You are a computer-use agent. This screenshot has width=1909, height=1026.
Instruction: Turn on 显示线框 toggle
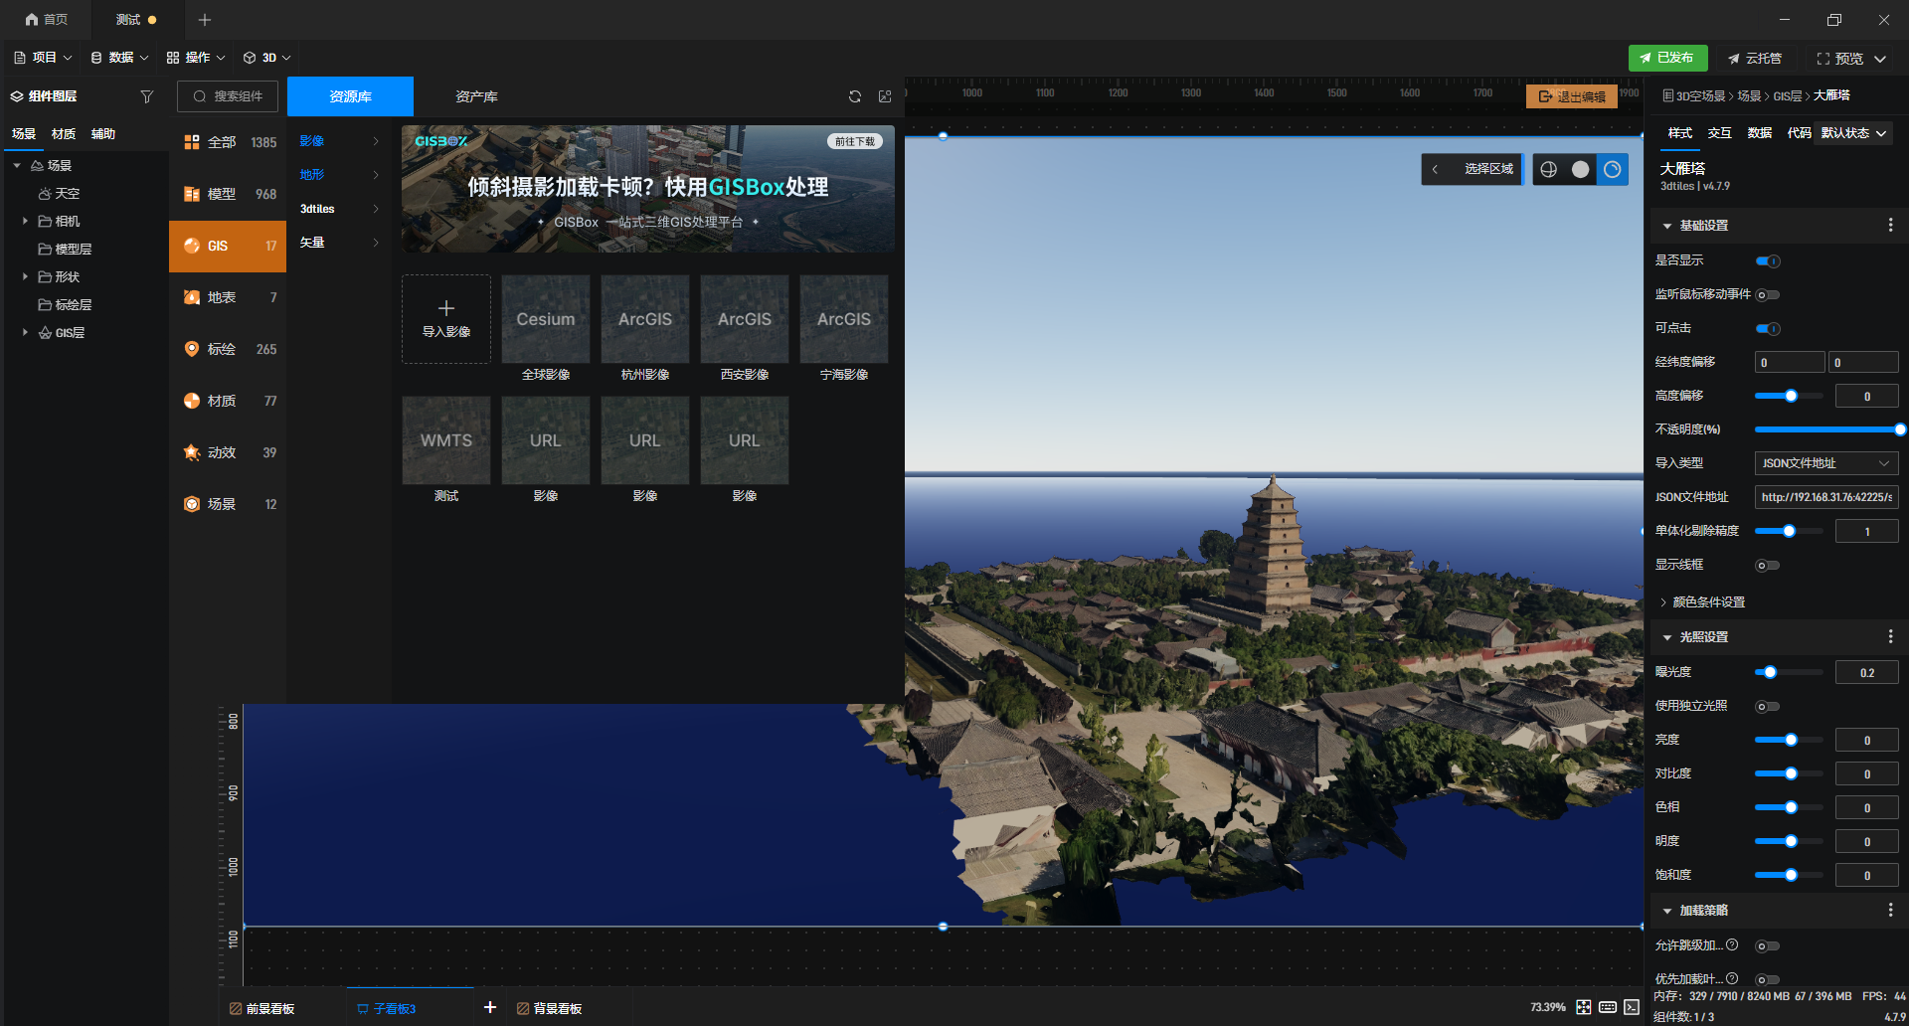[x=1768, y=566]
